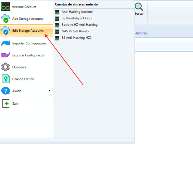Click the Opciones gear icon
193x170 pixels.
5,67
